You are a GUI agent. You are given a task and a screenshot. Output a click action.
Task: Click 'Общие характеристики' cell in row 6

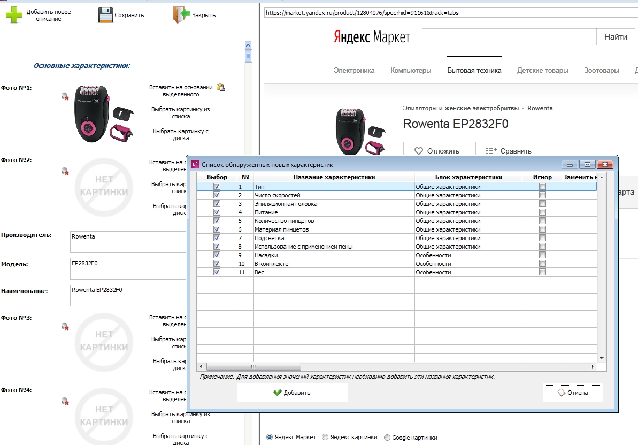coord(468,229)
